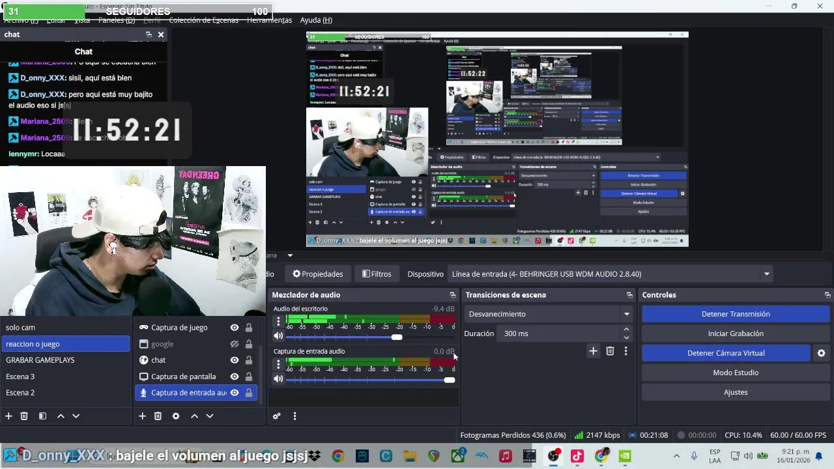Screen dimensions: 834x469
Task: Delete selected scene with trash icon
Action: coord(24,416)
